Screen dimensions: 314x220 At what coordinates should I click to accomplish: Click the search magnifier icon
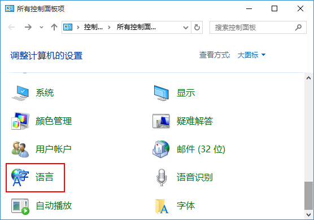[298, 27]
